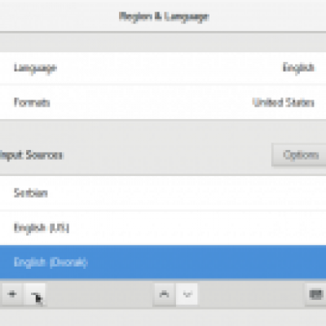Click the Formats label text

[32, 103]
